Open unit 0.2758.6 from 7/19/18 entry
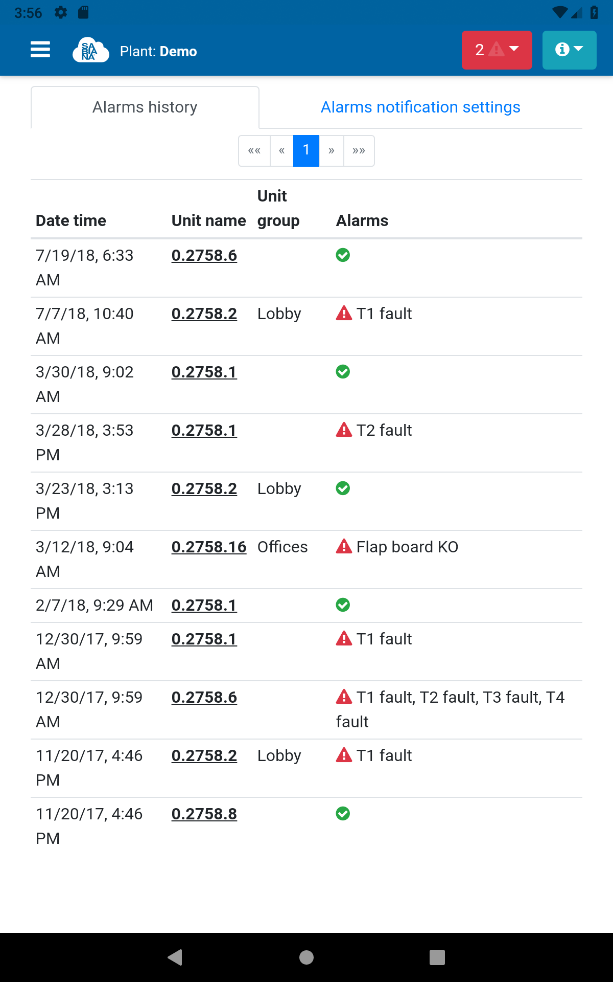613x982 pixels. point(204,255)
